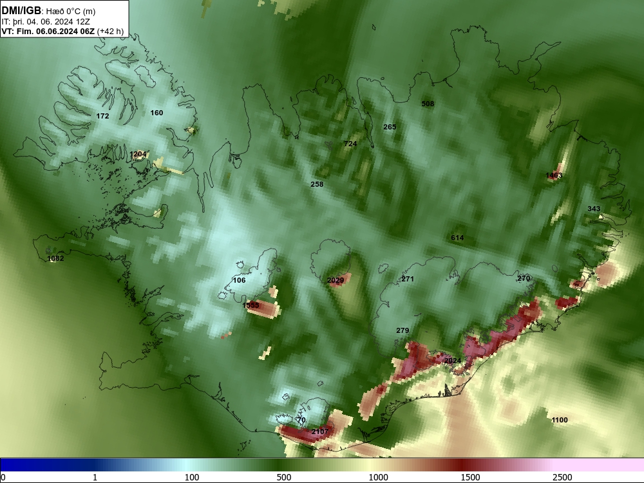Click the map value '1082'

55,258
